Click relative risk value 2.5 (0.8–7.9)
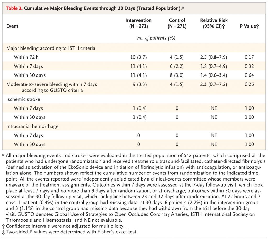 (x=214, y=57)
